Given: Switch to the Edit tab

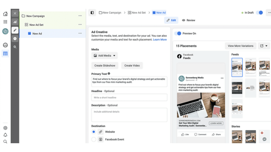Looking at the screenshot, I should (x=171, y=20).
